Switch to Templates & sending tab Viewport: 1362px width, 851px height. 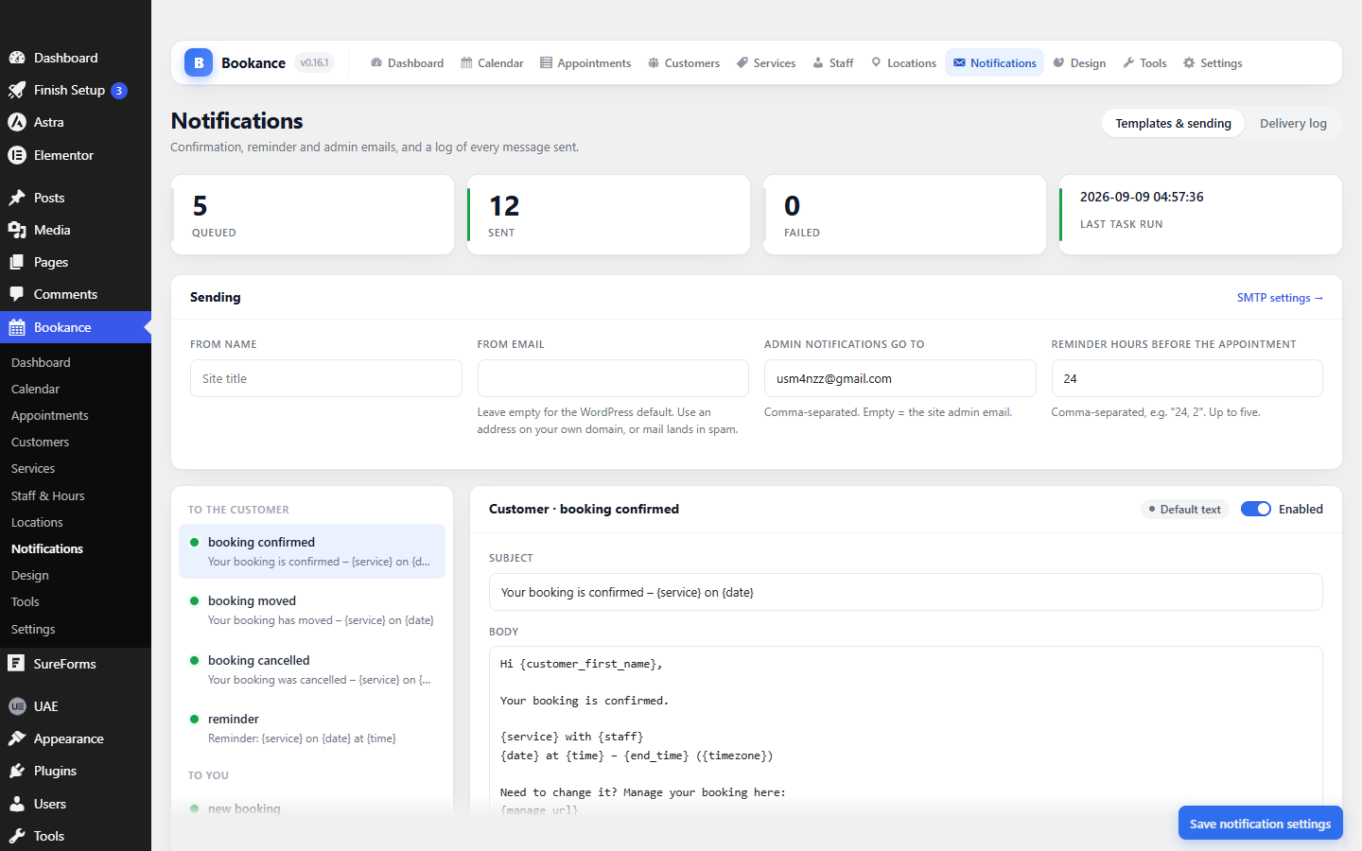1173,123
